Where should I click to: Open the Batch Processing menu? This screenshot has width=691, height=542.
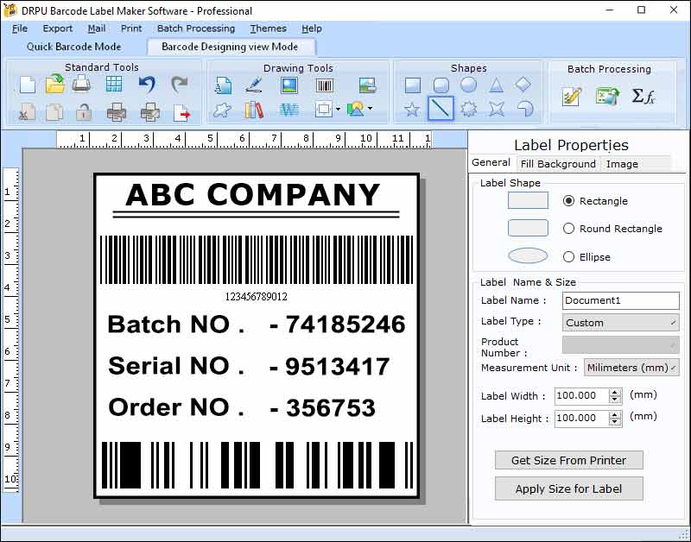pyautogui.click(x=196, y=28)
